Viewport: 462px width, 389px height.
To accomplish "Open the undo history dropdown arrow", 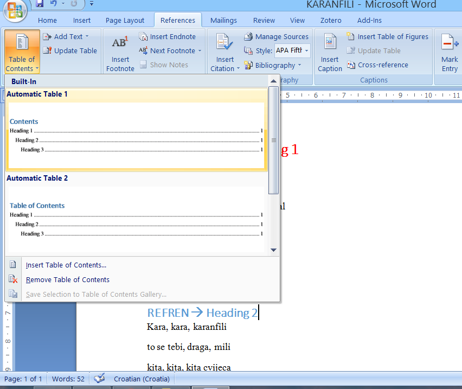I will tap(63, 4).
